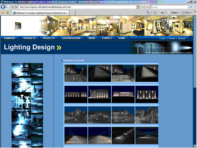
Task: Open the LIGHTING DESIGN navigation menu
Action: [71, 38]
